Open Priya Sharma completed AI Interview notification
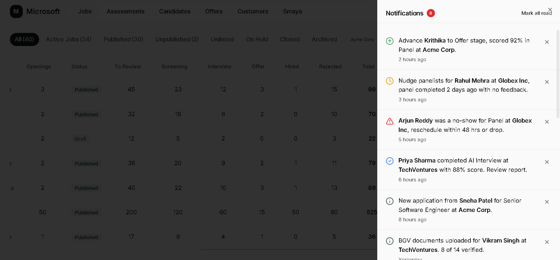Screen dimensions: 560x260 (x=463, y=165)
